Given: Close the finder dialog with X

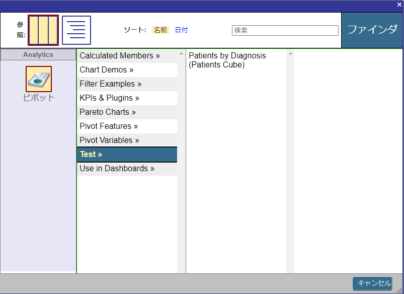Looking at the screenshot, I should 399,5.
